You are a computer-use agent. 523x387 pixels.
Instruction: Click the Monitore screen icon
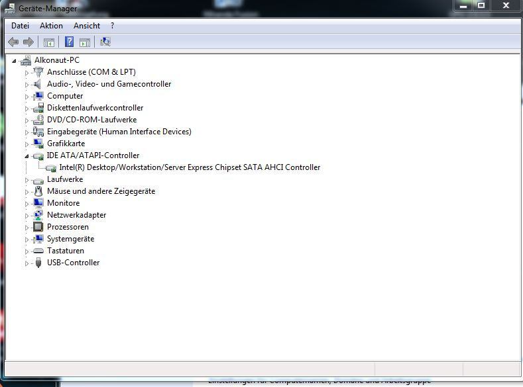[38, 203]
